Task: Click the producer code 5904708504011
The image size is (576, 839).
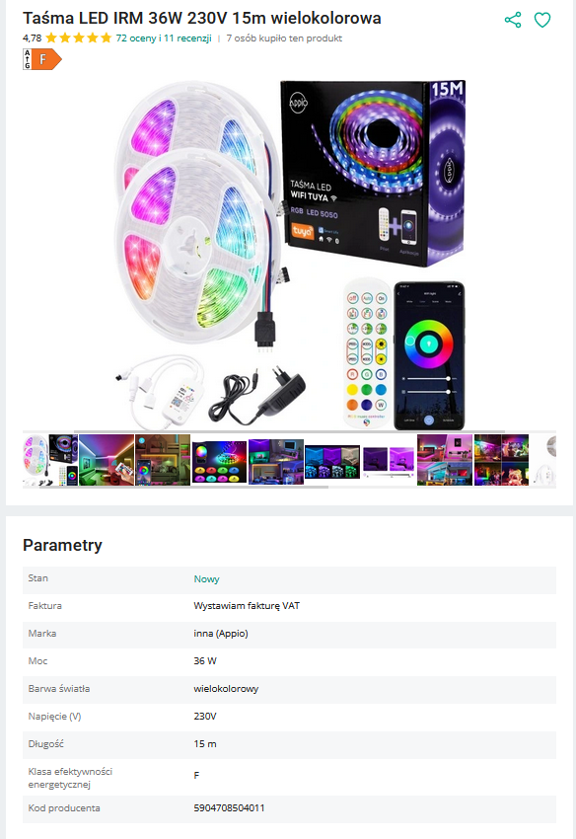Action: (x=229, y=808)
